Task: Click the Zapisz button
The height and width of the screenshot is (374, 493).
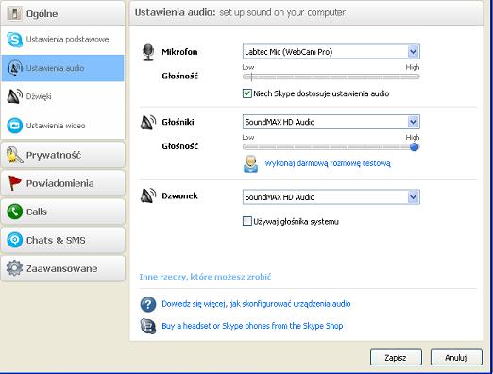Action: (x=396, y=358)
